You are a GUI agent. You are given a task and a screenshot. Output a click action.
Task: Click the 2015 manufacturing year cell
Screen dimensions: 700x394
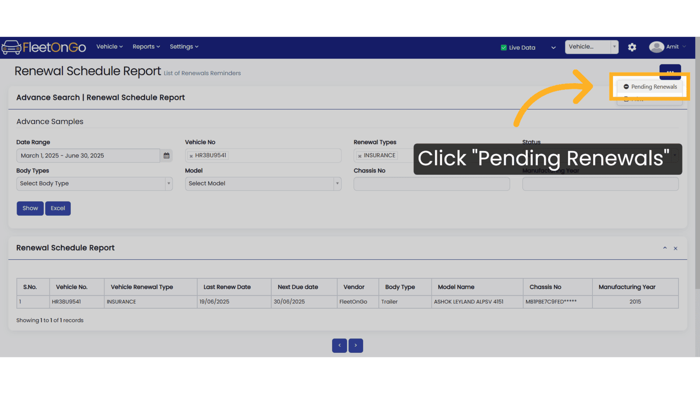635,302
